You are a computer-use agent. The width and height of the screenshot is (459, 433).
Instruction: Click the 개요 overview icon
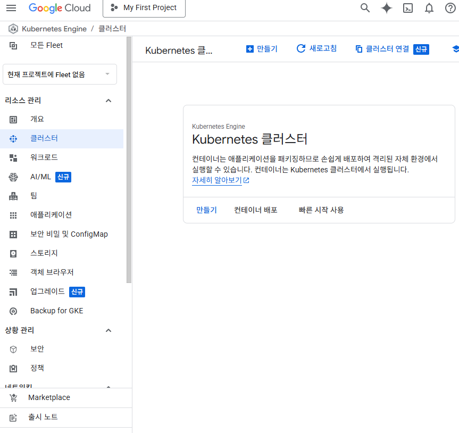point(13,120)
